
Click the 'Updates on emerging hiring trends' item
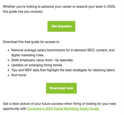(x=37, y=65)
